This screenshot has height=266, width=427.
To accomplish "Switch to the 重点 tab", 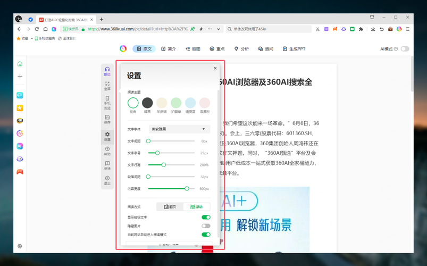I will 217,49.
